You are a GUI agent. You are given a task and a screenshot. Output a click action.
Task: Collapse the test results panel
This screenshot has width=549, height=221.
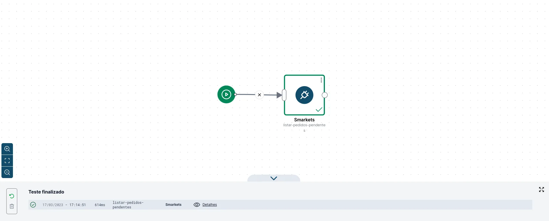[274, 178]
